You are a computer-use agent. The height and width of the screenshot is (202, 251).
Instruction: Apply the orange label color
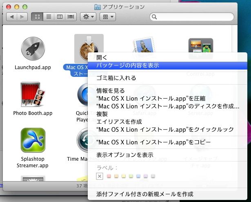[116, 176]
